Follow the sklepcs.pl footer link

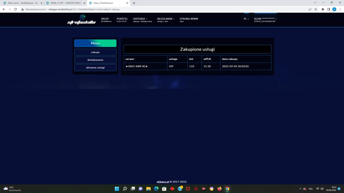(163, 182)
